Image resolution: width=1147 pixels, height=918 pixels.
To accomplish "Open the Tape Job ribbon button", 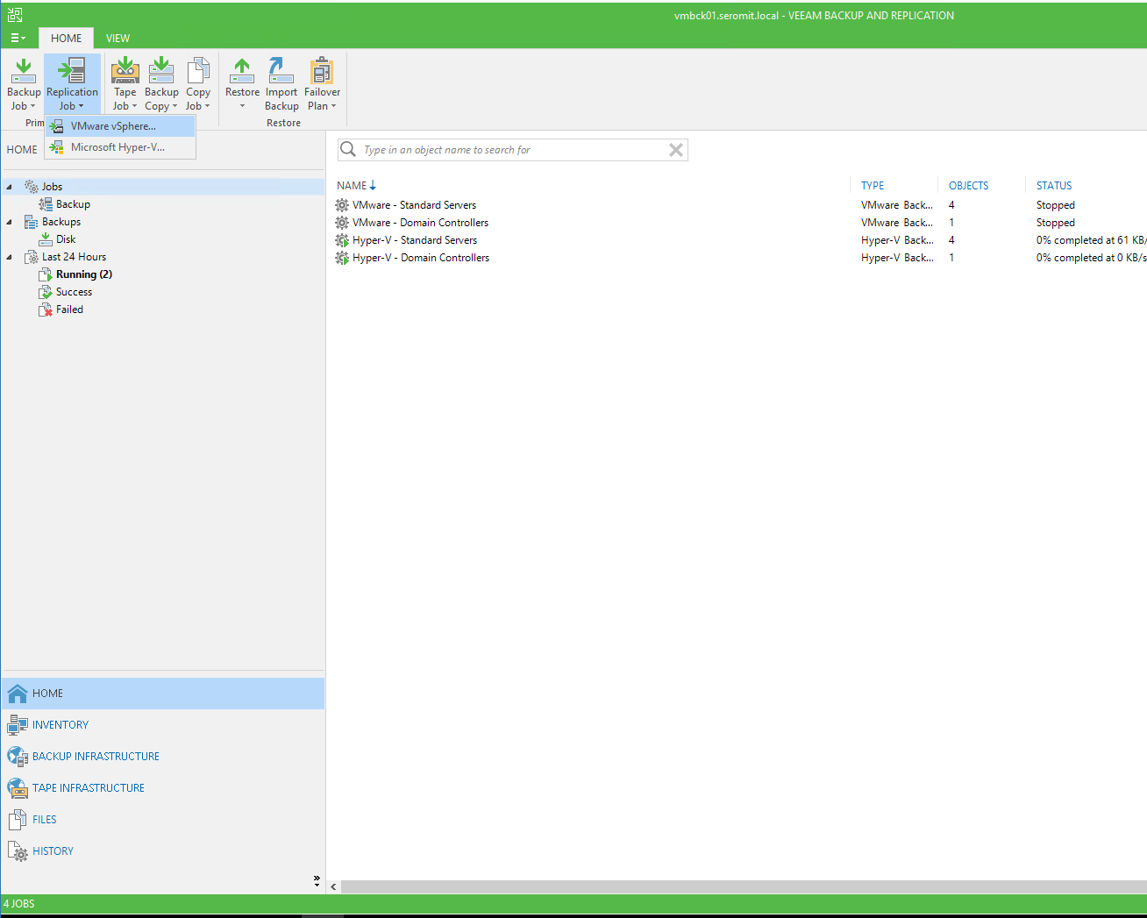I will pos(125,84).
